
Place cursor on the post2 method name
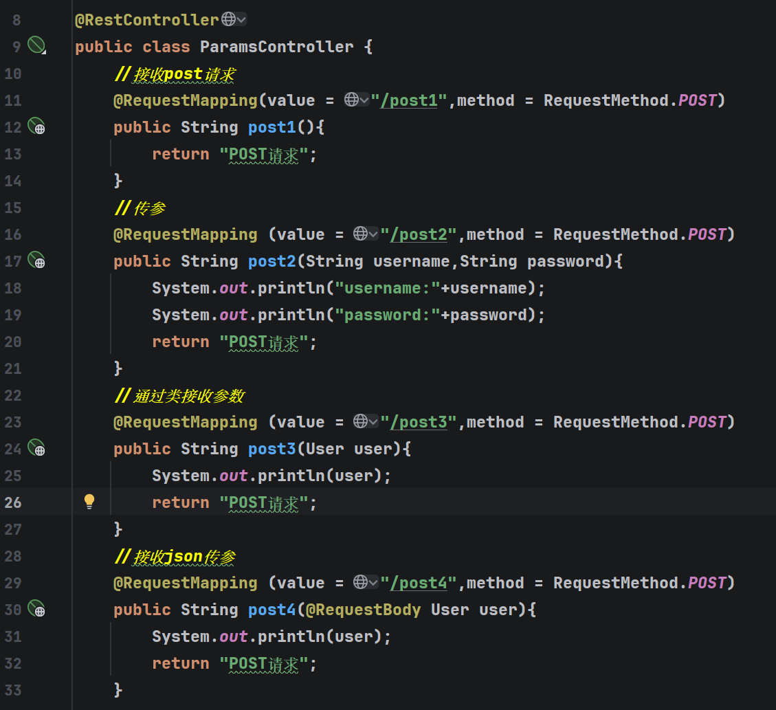click(x=272, y=261)
